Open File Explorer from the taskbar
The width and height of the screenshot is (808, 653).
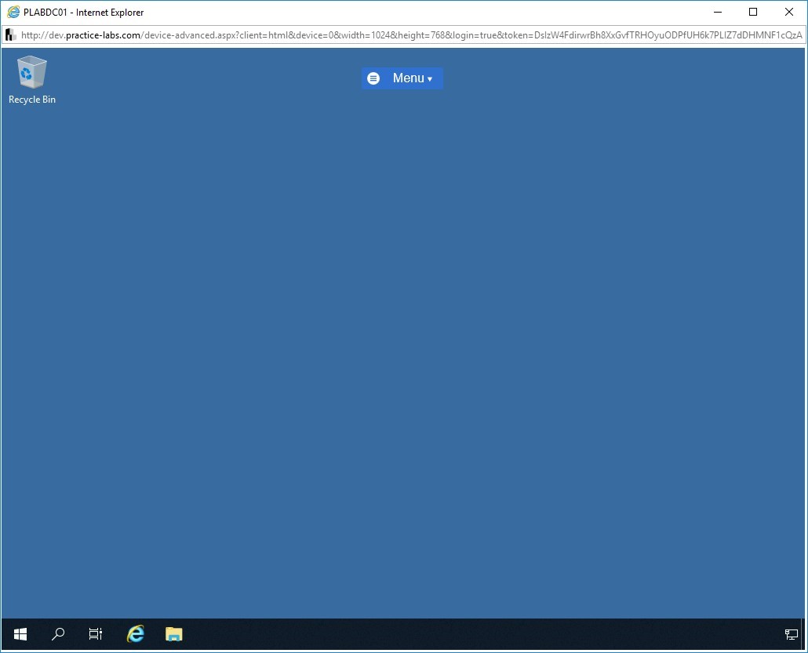click(173, 634)
